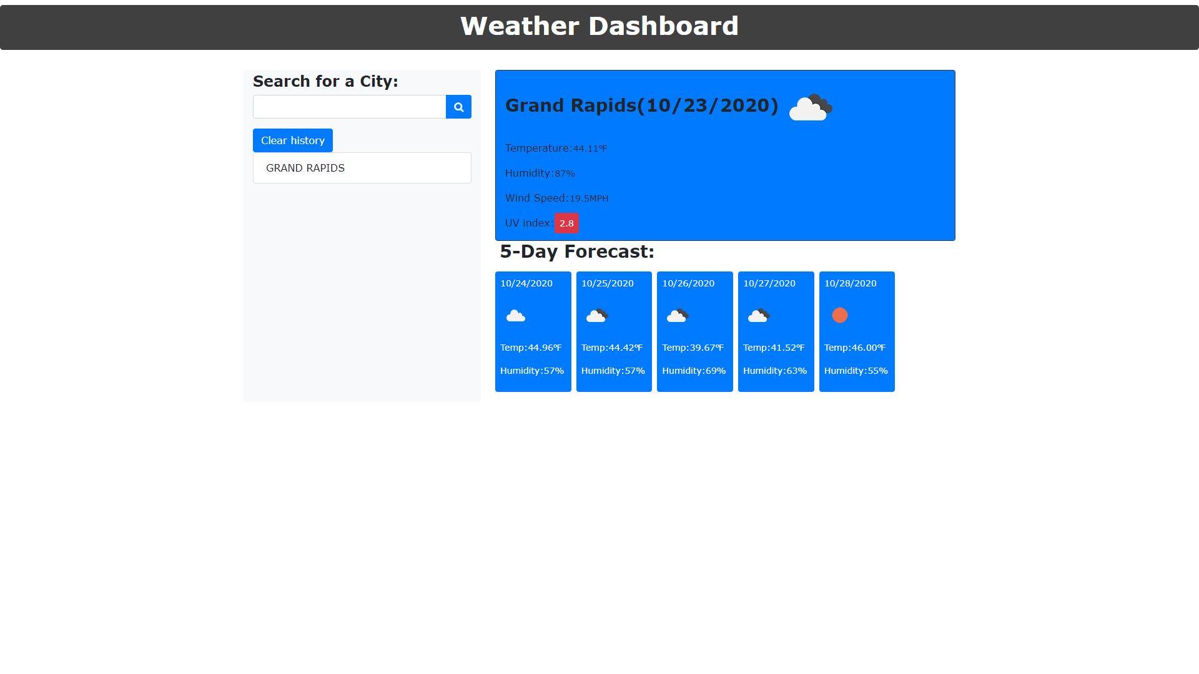Select the weather icon on 10/27/2020 card
Image resolution: width=1199 pixels, height=674 pixels.
758,315
